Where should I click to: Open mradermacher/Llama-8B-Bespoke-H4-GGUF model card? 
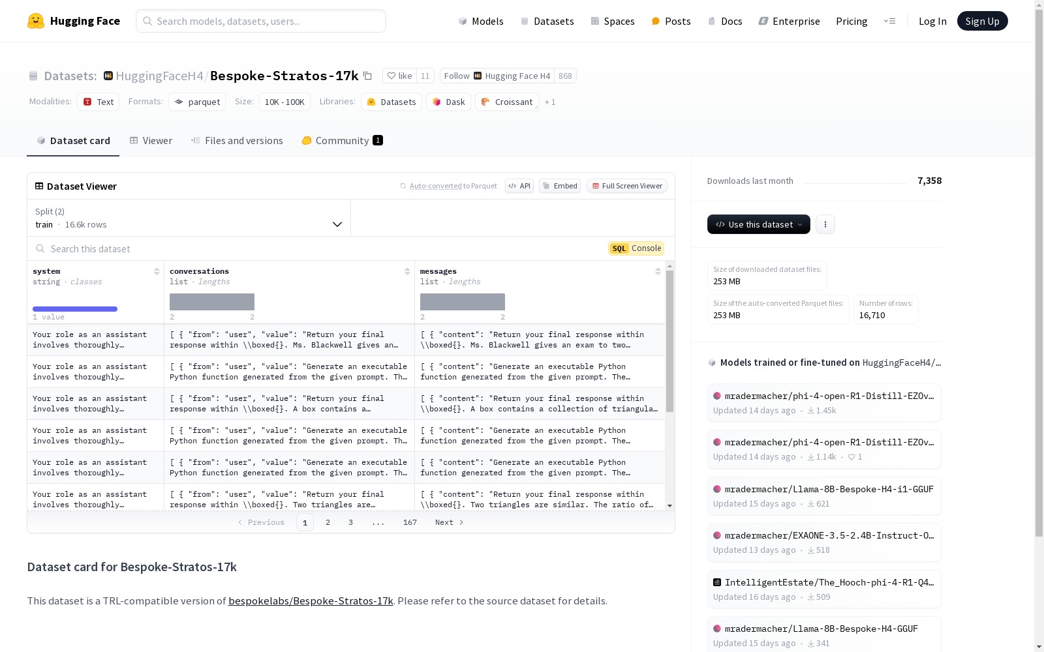pyautogui.click(x=824, y=634)
